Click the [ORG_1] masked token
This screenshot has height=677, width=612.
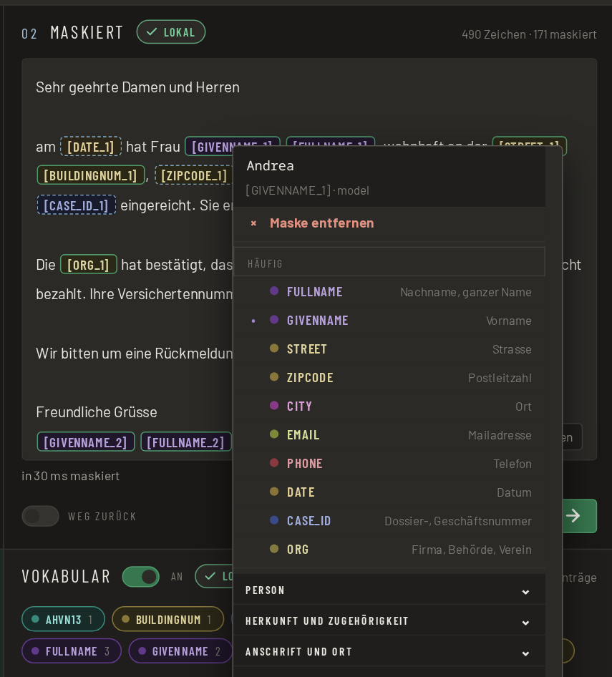tap(89, 264)
